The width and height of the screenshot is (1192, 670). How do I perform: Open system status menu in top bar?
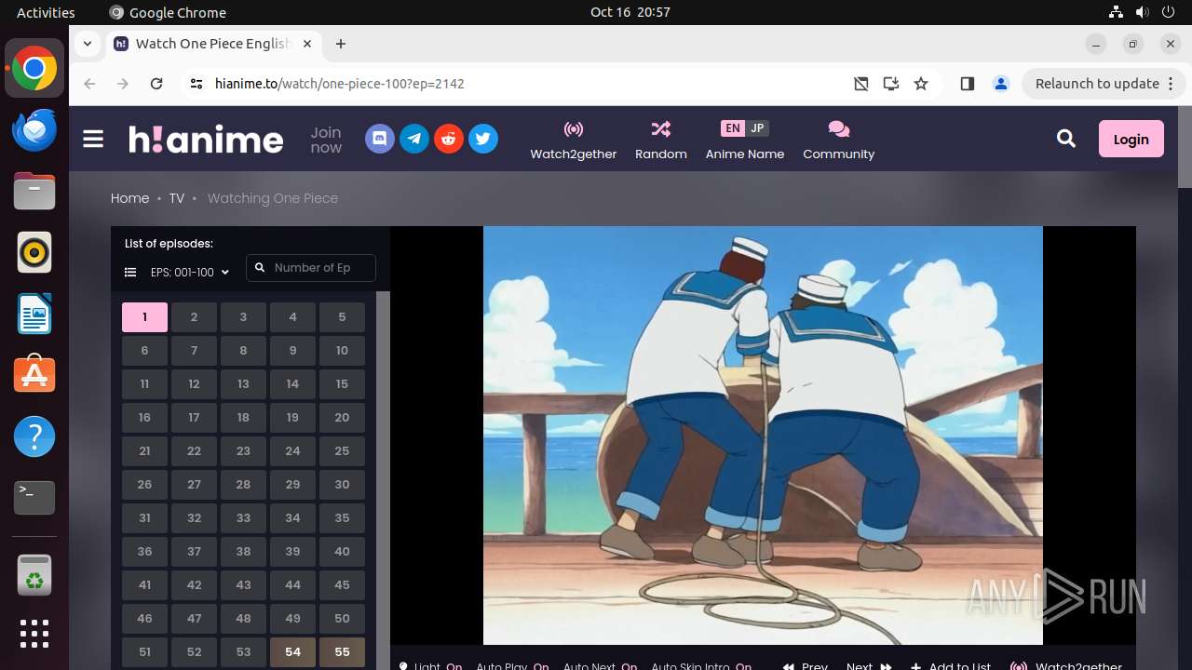tap(1143, 12)
